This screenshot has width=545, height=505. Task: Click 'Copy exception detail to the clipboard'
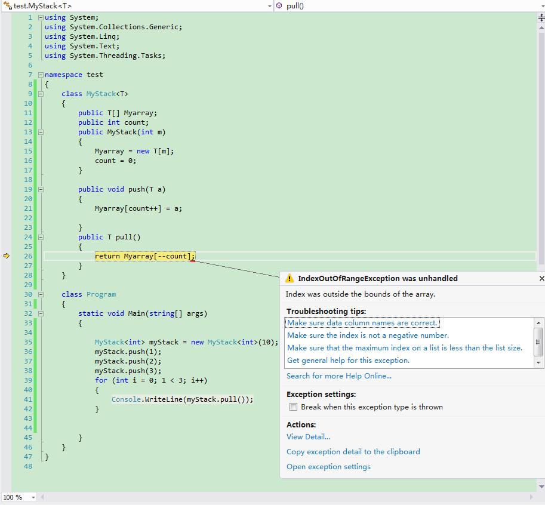pos(353,452)
